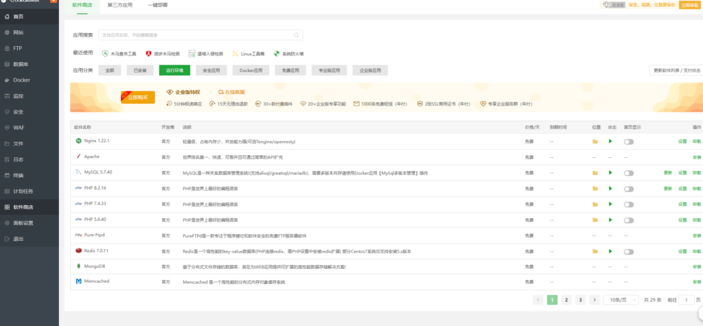Viewport: 703px width, 326px height.
Task: Click the 立即体验 button at top right
Action: 690,5
